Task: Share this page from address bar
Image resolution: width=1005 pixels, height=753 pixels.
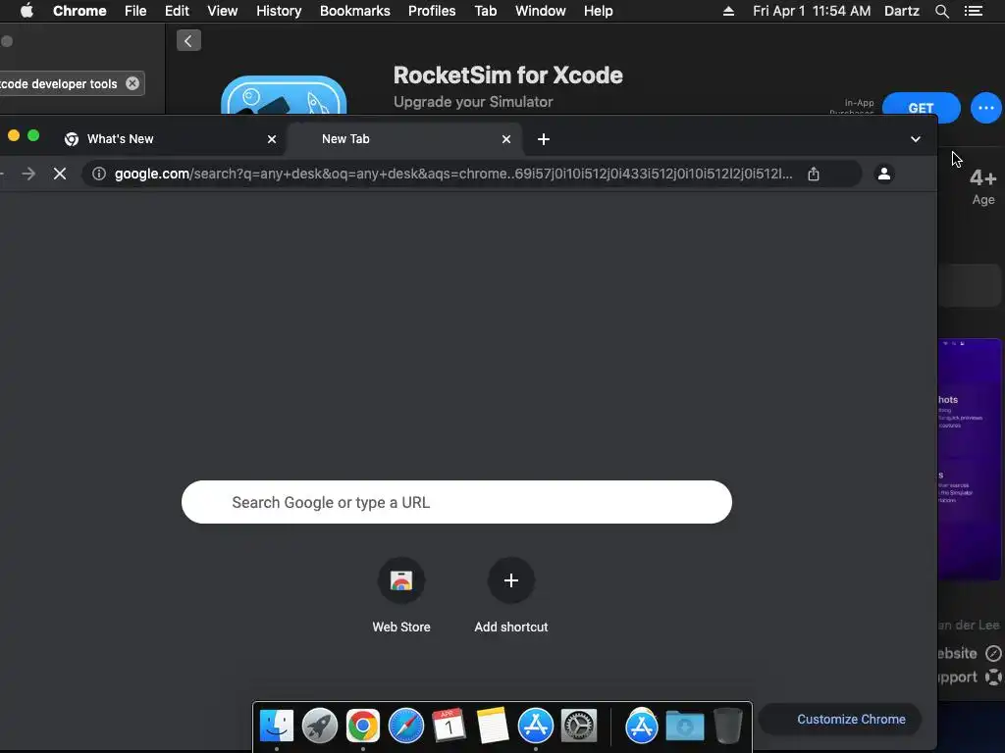Action: click(x=814, y=174)
